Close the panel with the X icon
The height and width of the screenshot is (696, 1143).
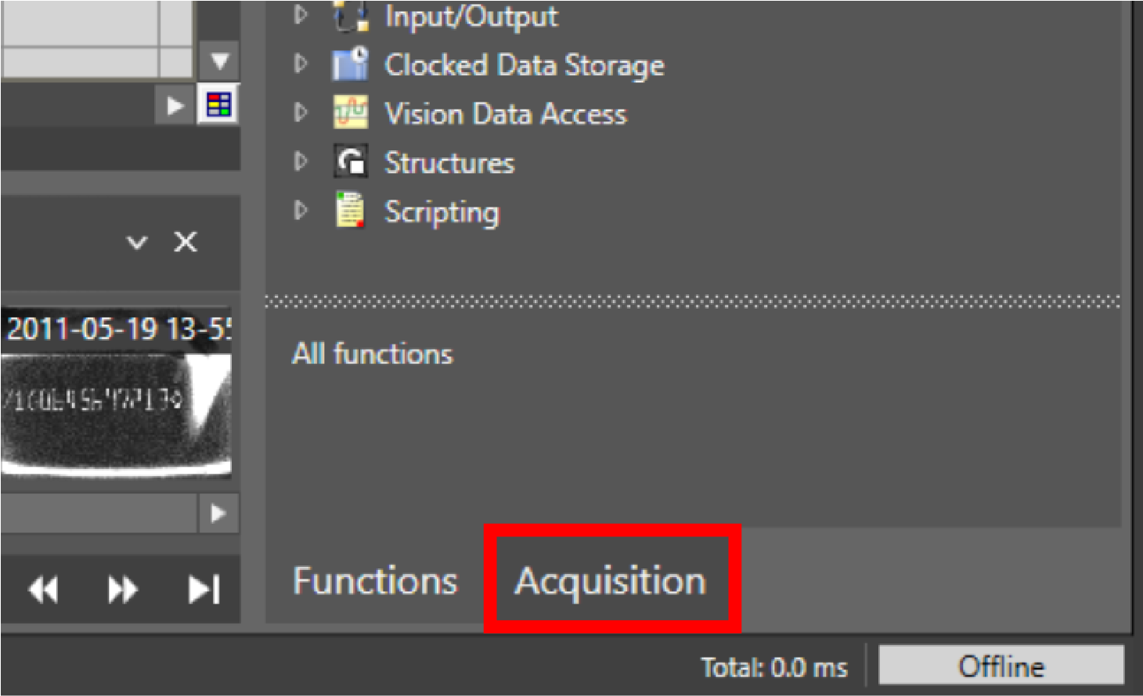coord(186,242)
